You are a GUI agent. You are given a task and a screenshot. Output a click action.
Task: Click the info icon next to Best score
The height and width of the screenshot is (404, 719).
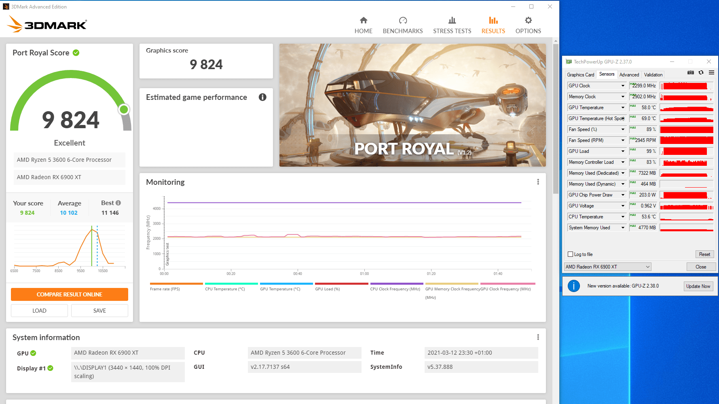coord(118,203)
